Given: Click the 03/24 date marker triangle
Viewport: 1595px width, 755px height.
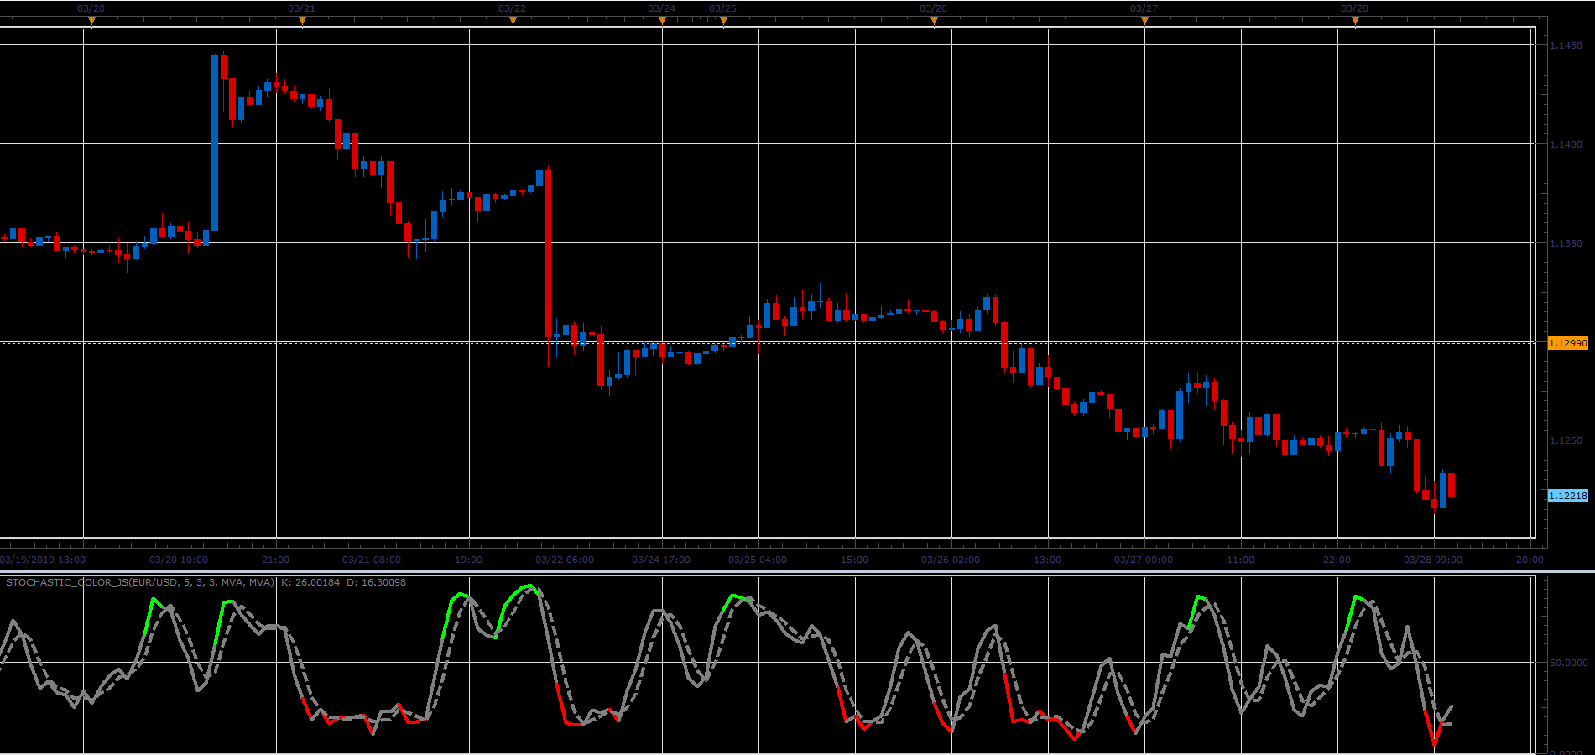Looking at the screenshot, I should (x=662, y=22).
